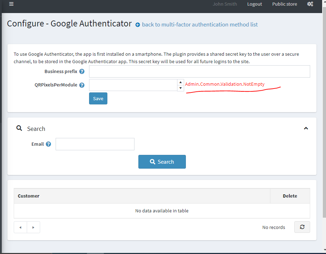Screen dimensions: 326x254
Task: Click the page vertical scrollbar
Action: [x=324, y=113]
